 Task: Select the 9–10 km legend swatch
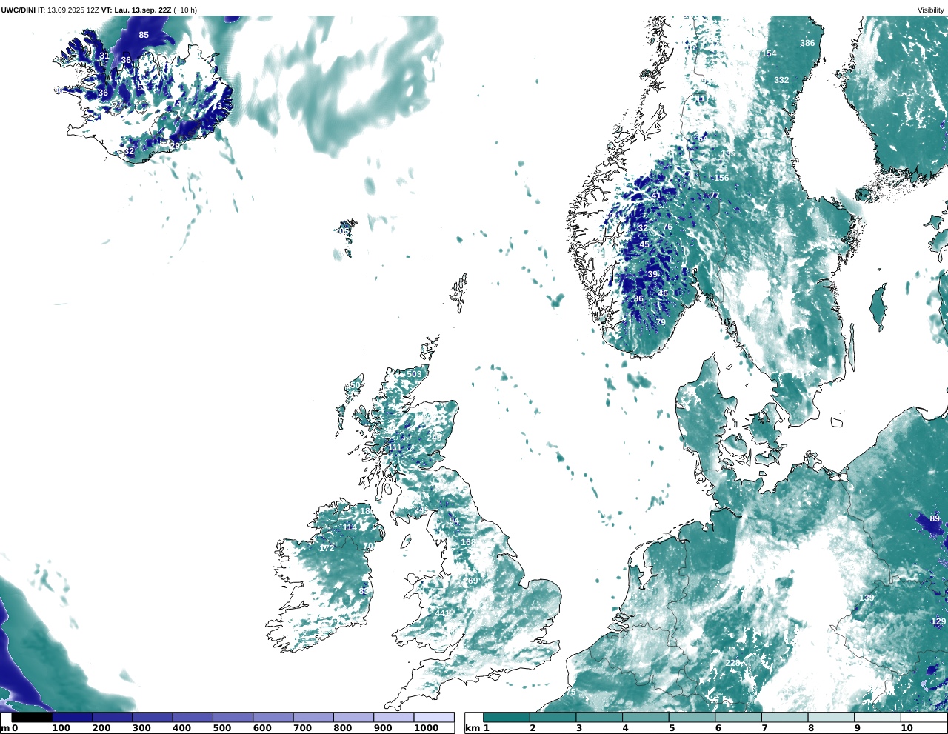(x=877, y=717)
